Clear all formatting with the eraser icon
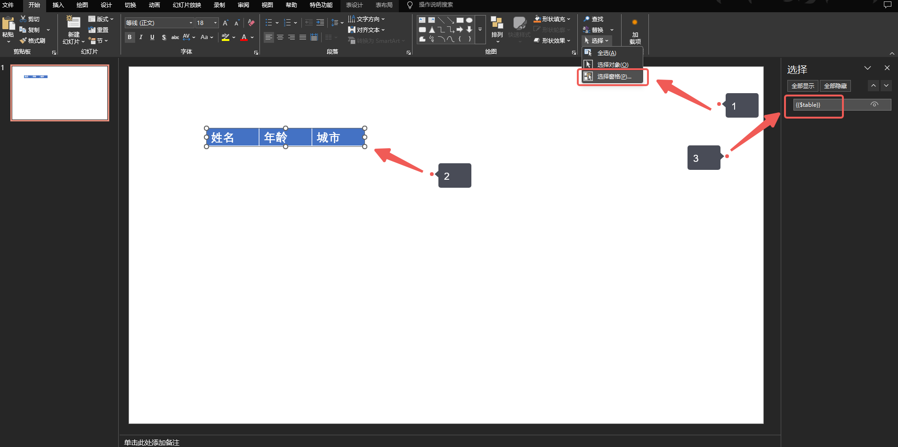Image resolution: width=898 pixels, height=447 pixels. click(x=251, y=23)
